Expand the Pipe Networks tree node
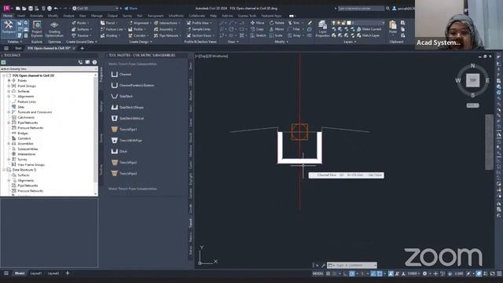 tap(9, 123)
